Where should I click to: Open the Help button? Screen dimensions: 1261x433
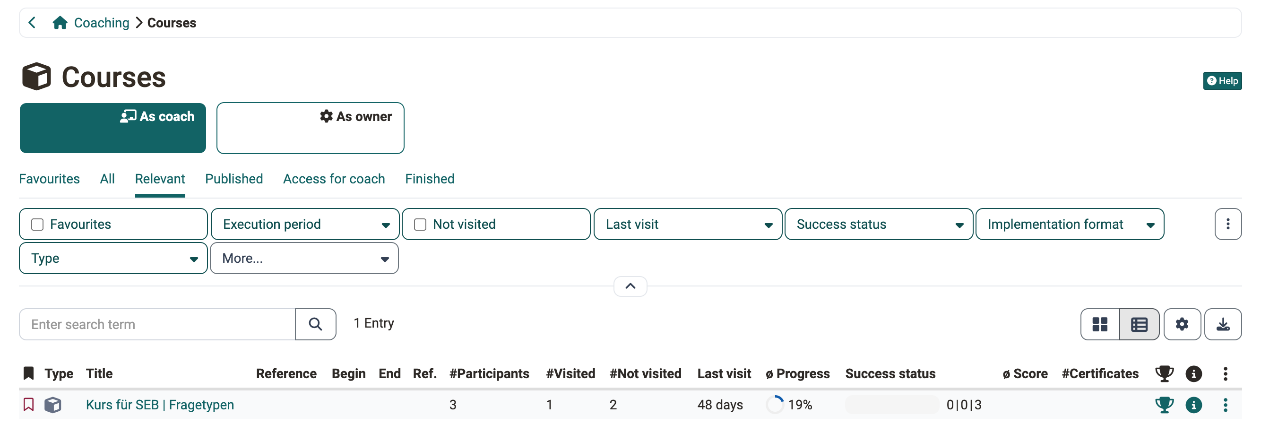(x=1222, y=81)
